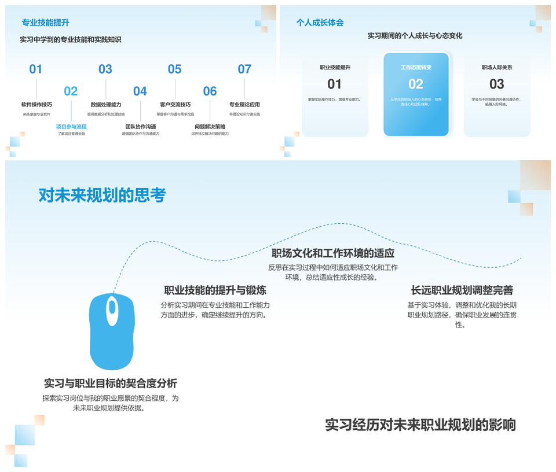Select the 03 职场人际关系 card
The height and width of the screenshot is (472, 556).
(x=496, y=97)
